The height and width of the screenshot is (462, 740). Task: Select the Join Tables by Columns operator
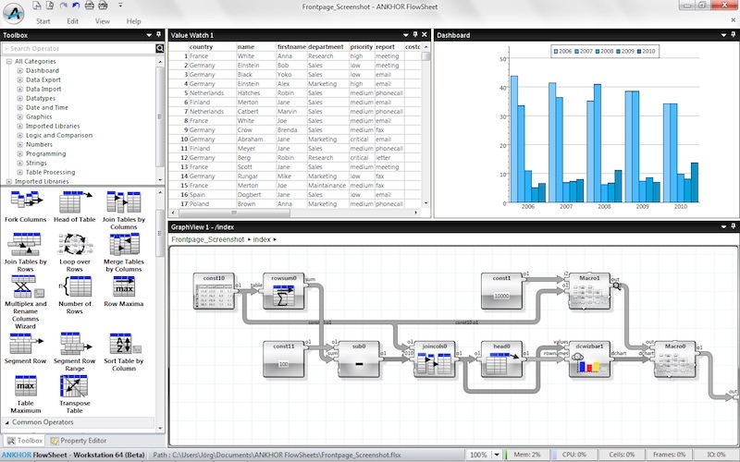(x=124, y=211)
